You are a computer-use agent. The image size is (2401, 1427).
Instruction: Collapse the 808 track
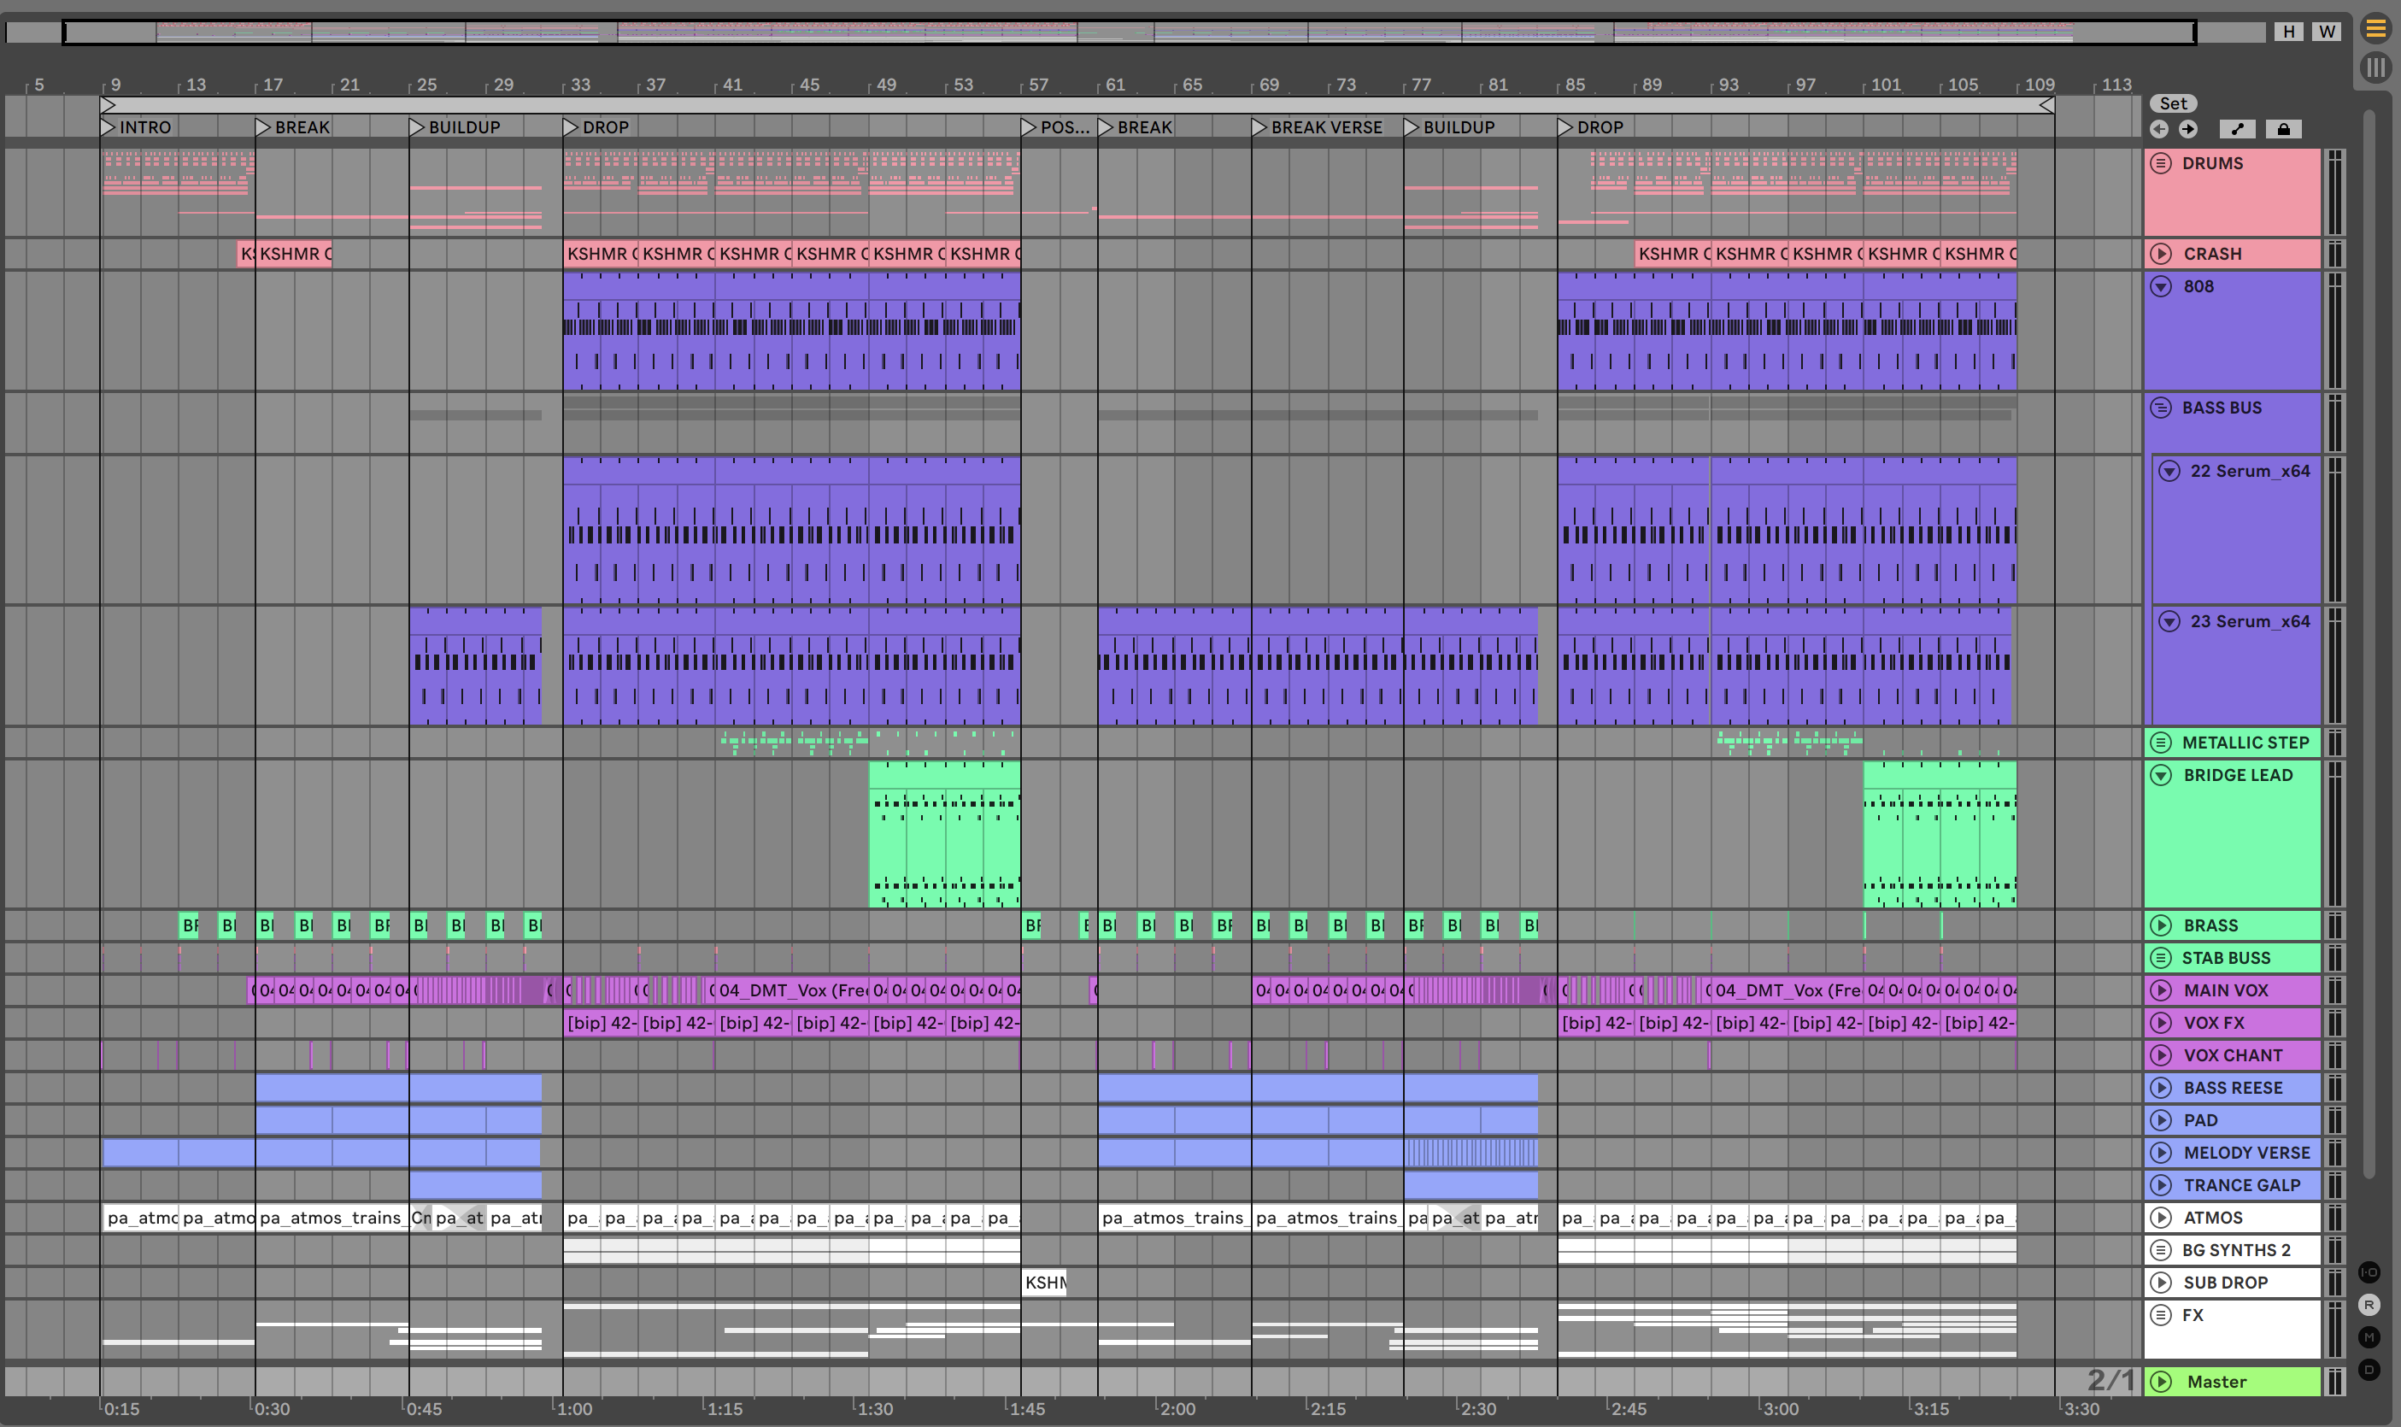pos(2161,286)
